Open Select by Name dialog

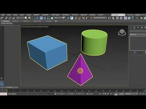point(30,18)
